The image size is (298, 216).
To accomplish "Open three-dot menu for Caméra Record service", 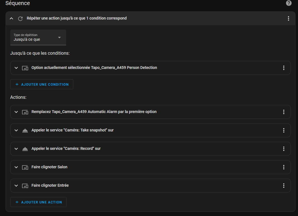I will click(x=284, y=149).
